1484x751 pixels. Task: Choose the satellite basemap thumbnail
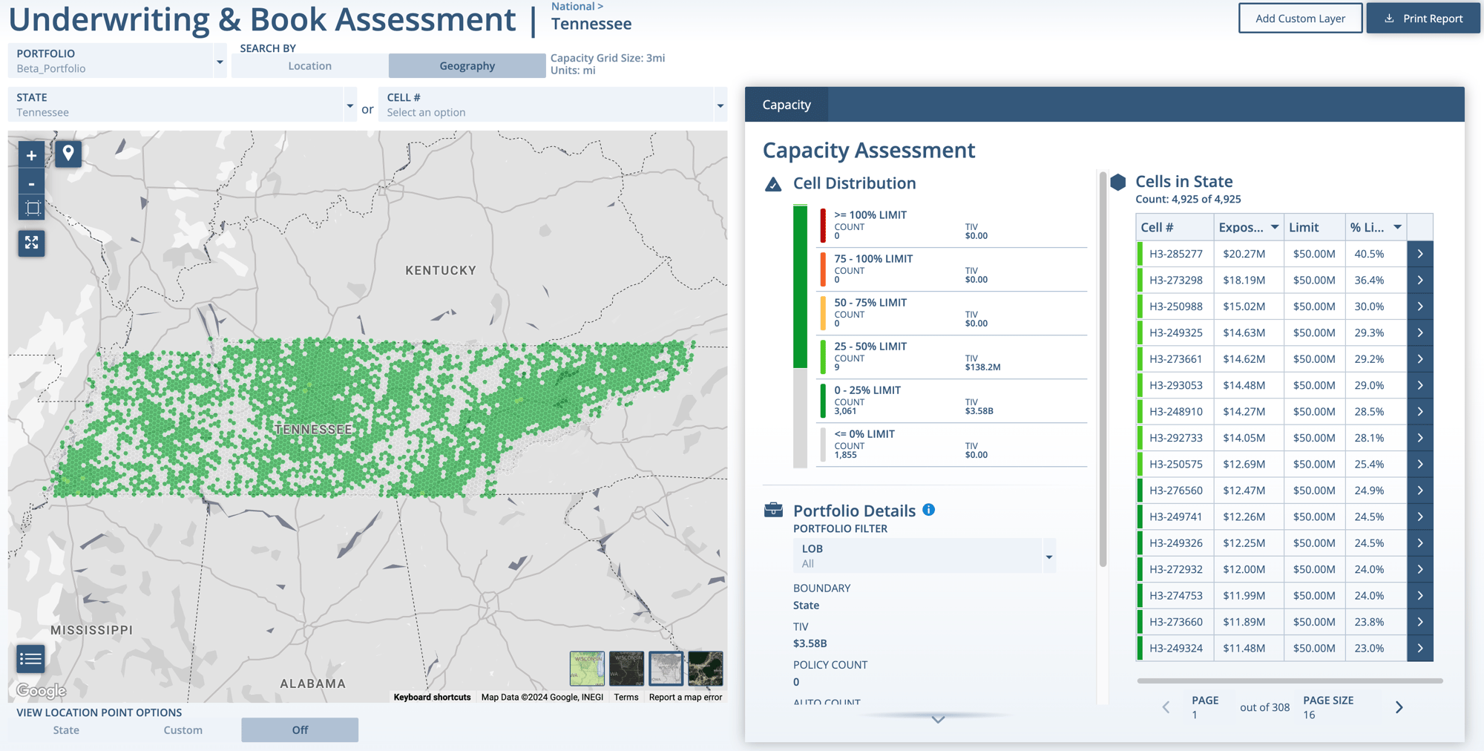pos(705,669)
